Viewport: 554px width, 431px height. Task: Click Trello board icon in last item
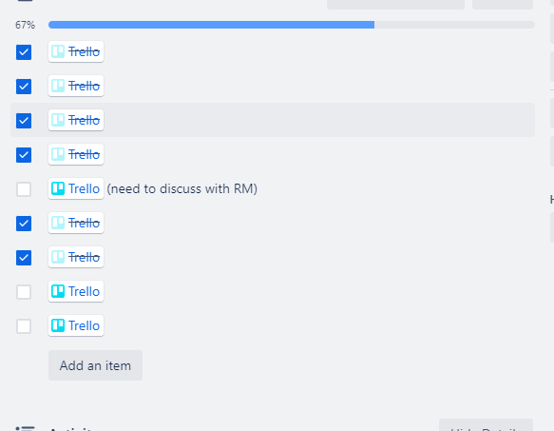tap(58, 325)
